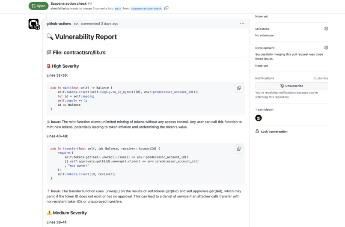This screenshot has width=345, height=227.
Task: Open the Milestone settings gear
Action: pyautogui.click(x=326, y=29)
